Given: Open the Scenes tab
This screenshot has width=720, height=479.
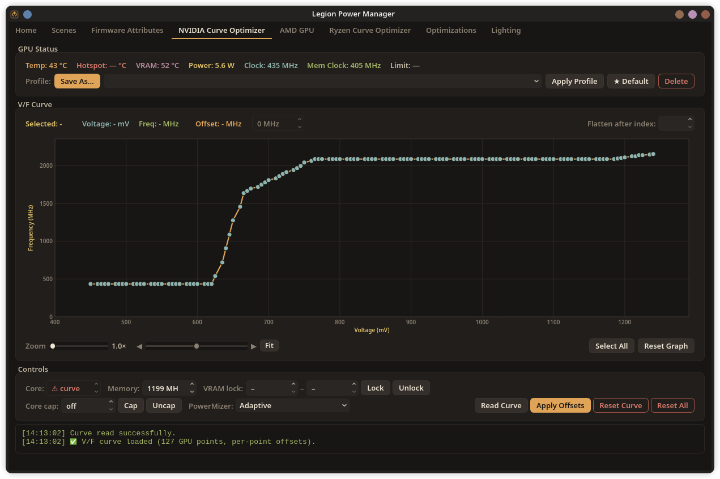Looking at the screenshot, I should tap(63, 31).
